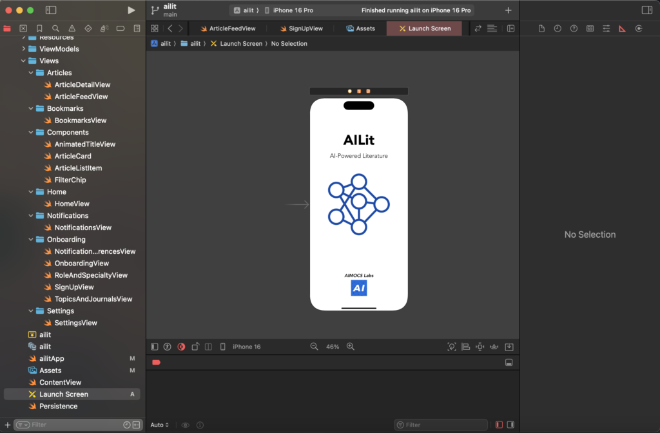Open the Find navigator magnifier icon
The image size is (660, 433).
(x=55, y=28)
